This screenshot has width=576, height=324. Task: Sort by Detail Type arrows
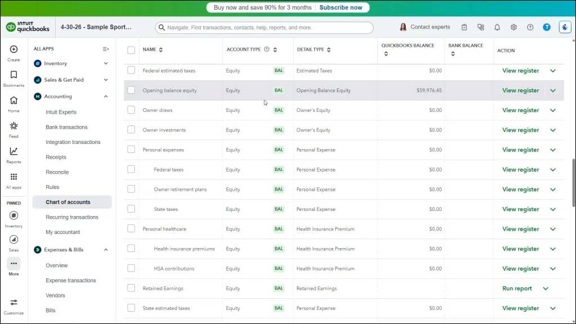point(328,49)
